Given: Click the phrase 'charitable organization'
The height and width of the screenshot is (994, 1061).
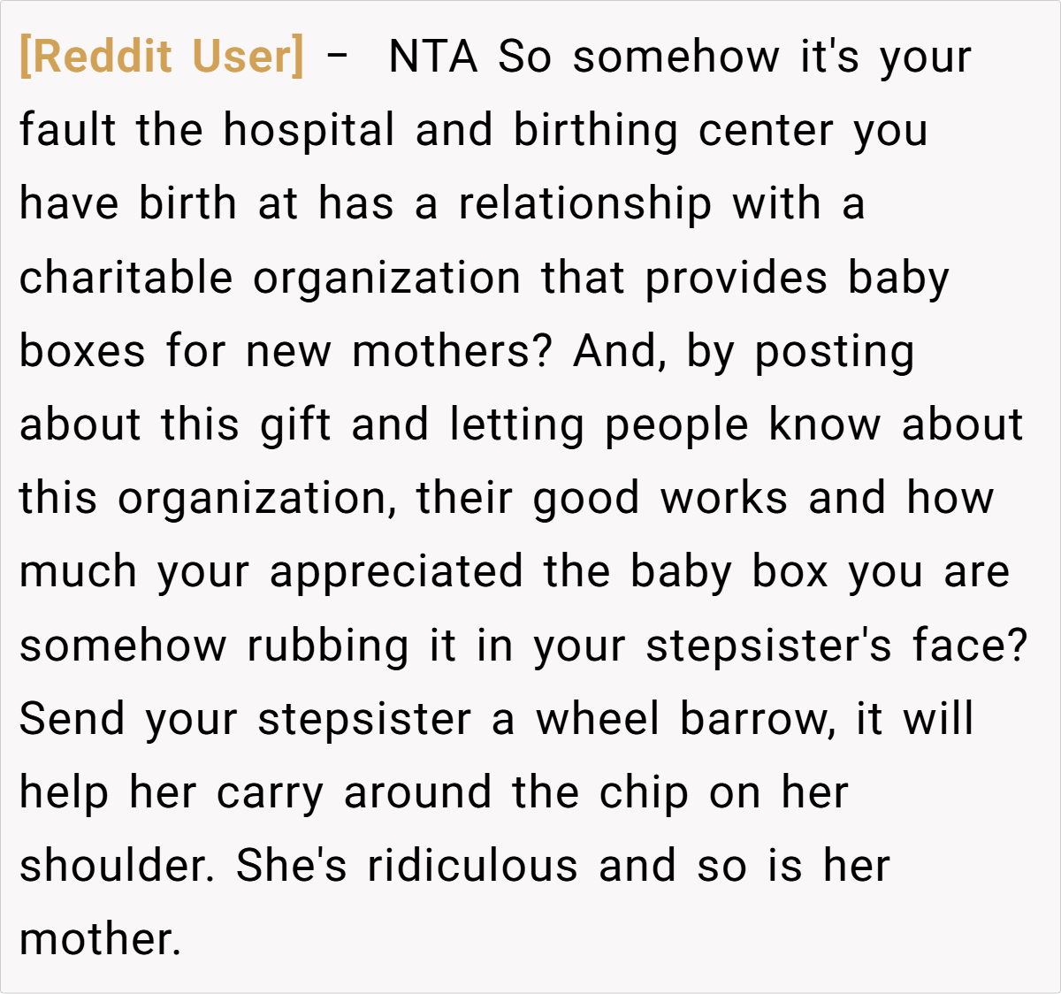Looking at the screenshot, I should tap(270, 278).
